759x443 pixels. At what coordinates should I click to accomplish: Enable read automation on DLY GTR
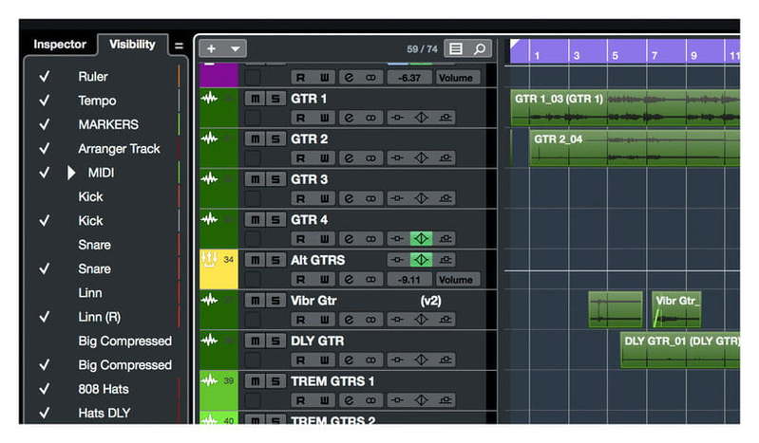pos(300,360)
